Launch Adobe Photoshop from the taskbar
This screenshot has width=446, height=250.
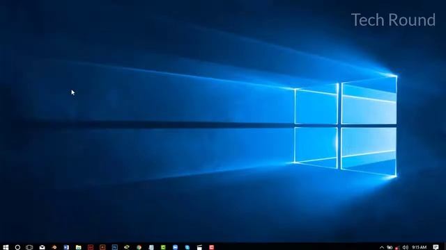[114, 247]
